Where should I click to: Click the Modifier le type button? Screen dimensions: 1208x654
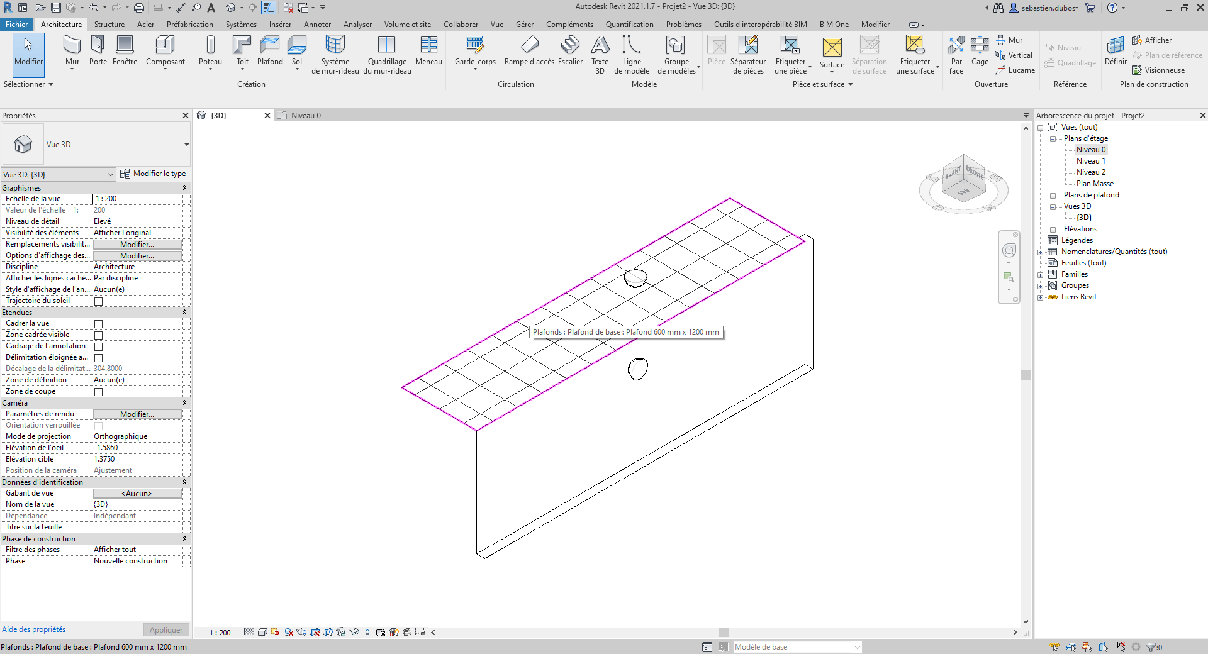point(154,174)
